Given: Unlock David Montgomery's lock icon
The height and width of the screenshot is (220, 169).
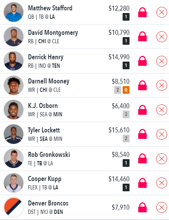Looking at the screenshot, I should coord(143,36).
